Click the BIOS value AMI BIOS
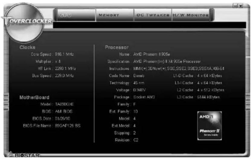Image resolution: width=251 pixels, height=159 pixels. pyautogui.click(x=64, y=112)
